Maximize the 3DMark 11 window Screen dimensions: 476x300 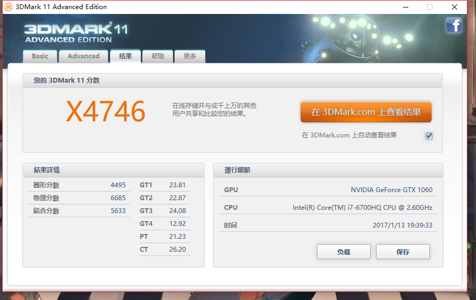[x=430, y=7]
